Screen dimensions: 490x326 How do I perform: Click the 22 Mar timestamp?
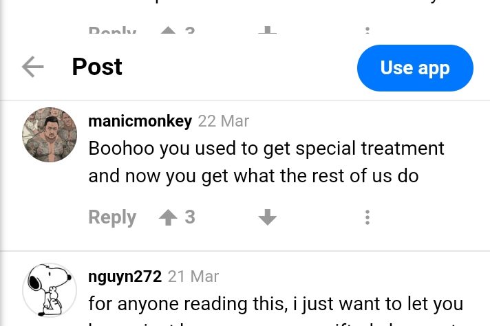[224, 121]
